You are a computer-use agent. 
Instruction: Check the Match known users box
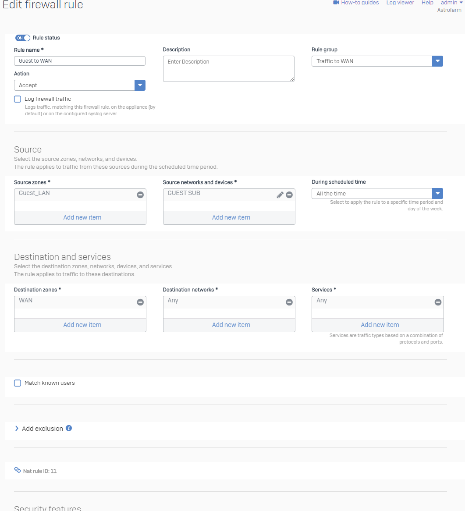coord(18,383)
